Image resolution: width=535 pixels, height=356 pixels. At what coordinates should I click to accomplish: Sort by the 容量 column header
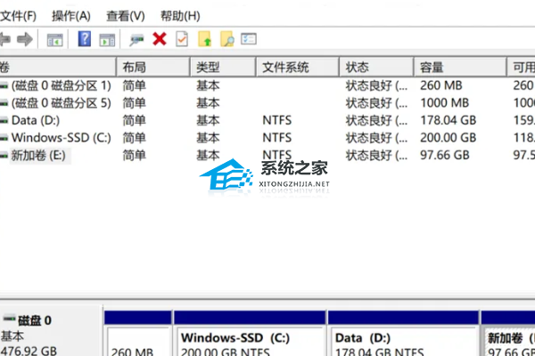tap(432, 68)
